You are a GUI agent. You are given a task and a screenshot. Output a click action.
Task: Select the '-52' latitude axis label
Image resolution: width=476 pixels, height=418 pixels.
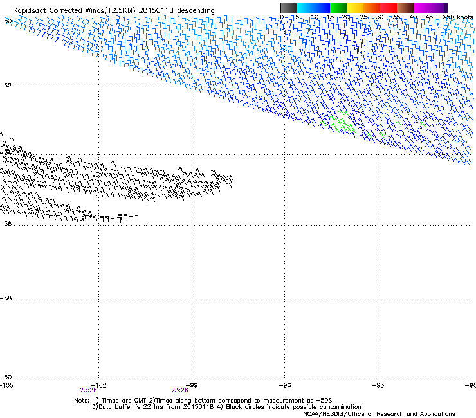click(x=6, y=86)
